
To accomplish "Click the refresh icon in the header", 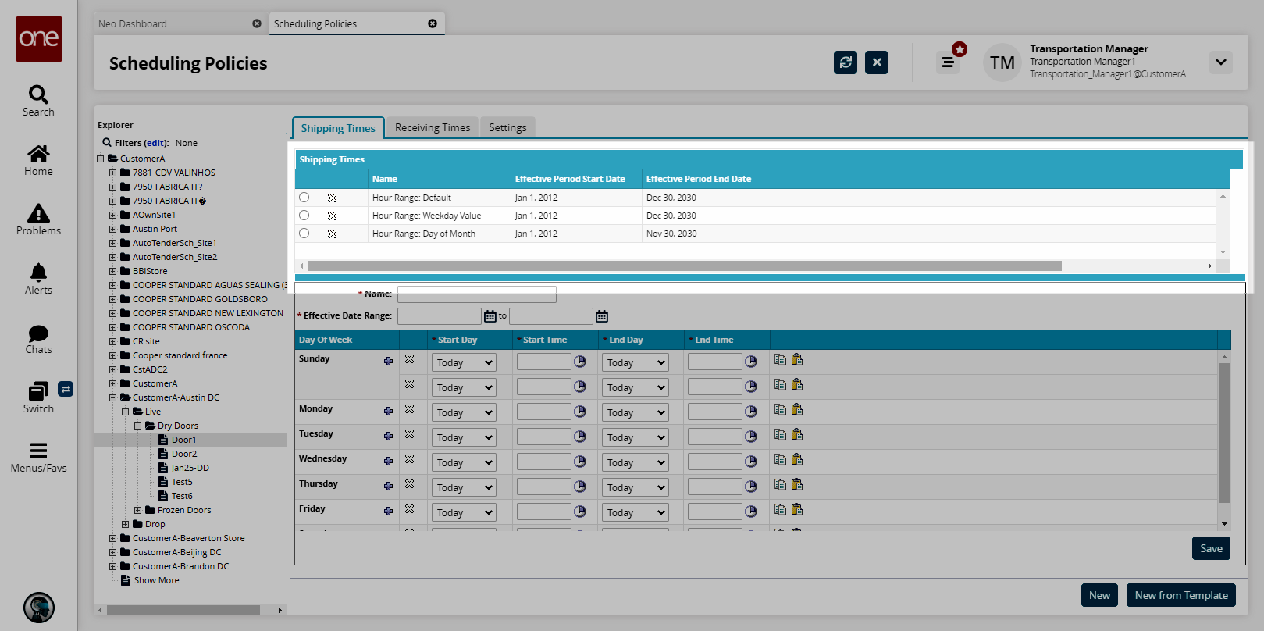I will [x=845, y=62].
